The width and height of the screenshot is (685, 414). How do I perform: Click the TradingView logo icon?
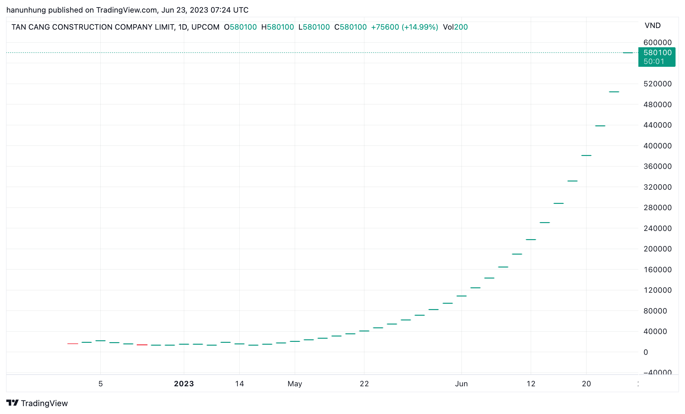pyautogui.click(x=12, y=403)
